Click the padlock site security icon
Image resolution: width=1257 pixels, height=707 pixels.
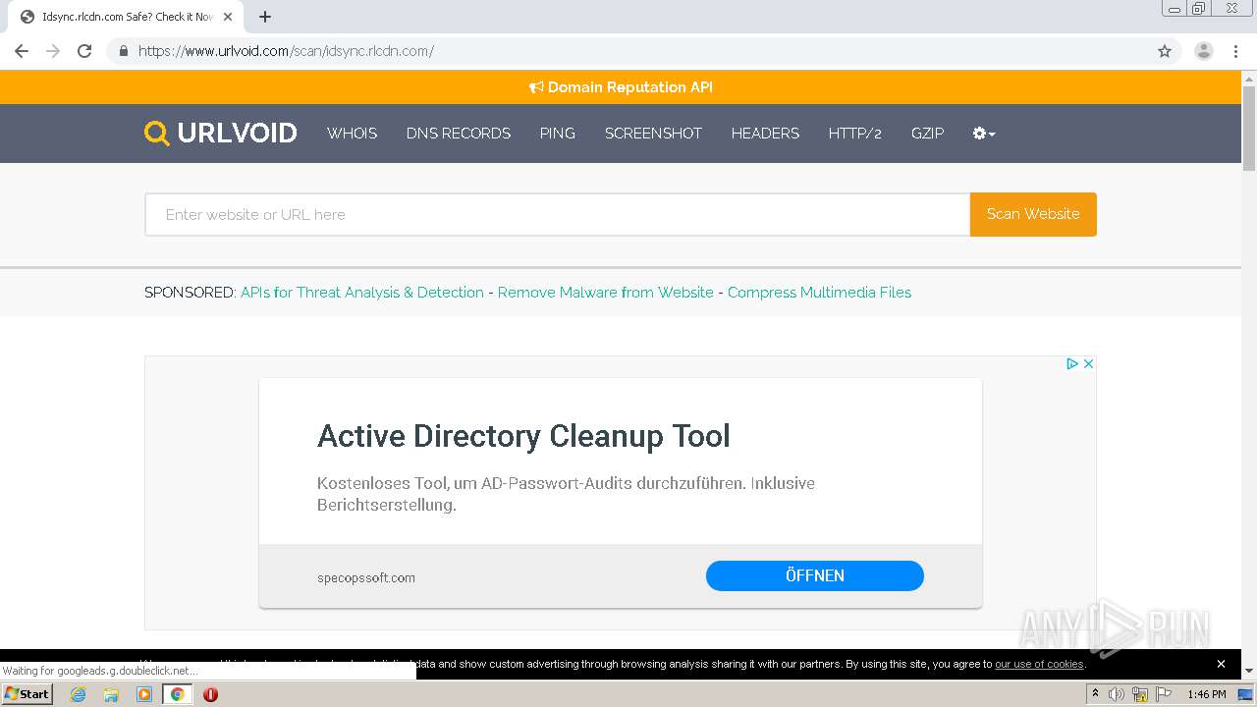[x=123, y=51]
